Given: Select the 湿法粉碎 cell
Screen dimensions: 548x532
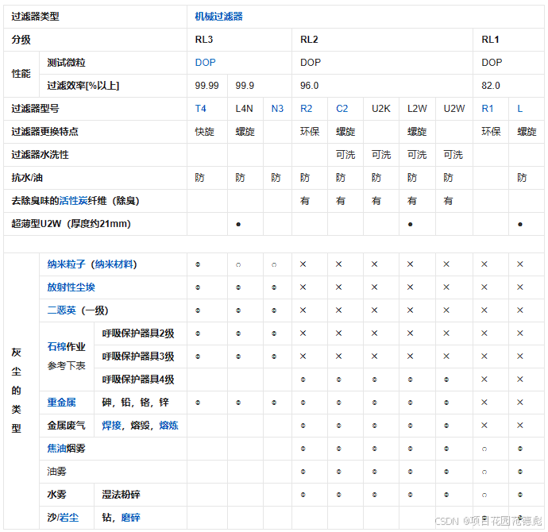Looking at the screenshot, I should pos(141,495).
